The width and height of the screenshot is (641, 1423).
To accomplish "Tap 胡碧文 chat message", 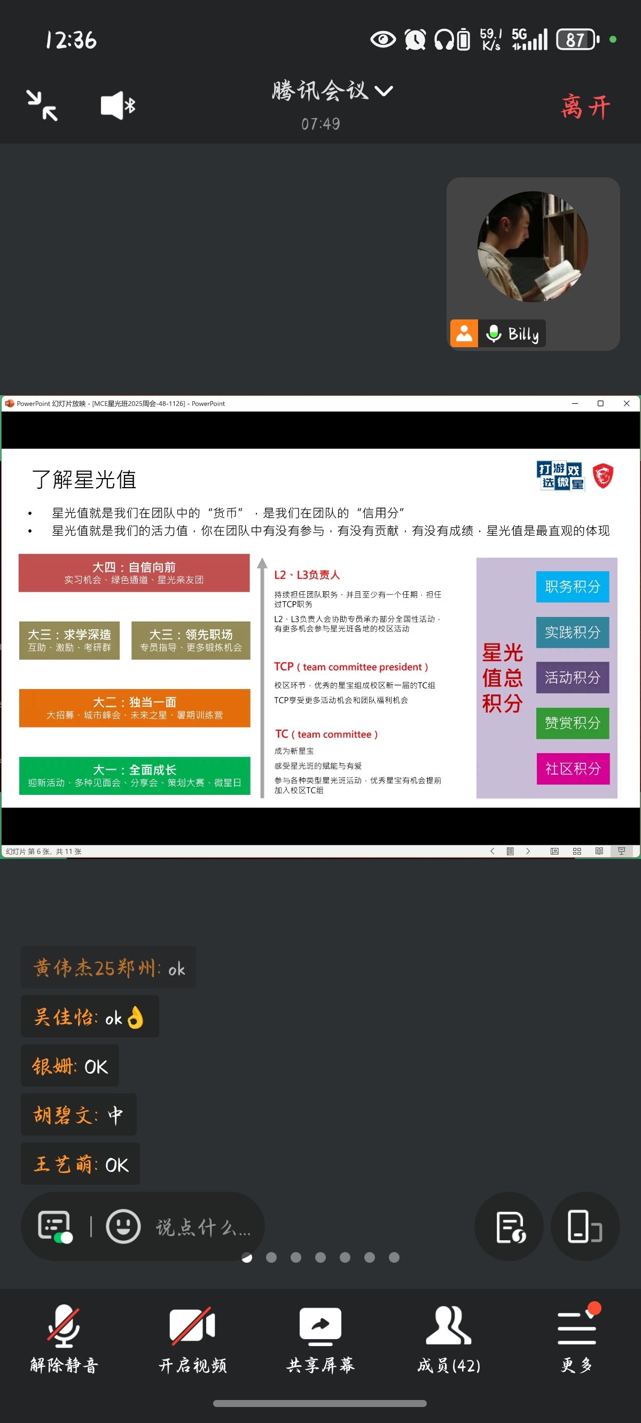I will pos(79,1115).
